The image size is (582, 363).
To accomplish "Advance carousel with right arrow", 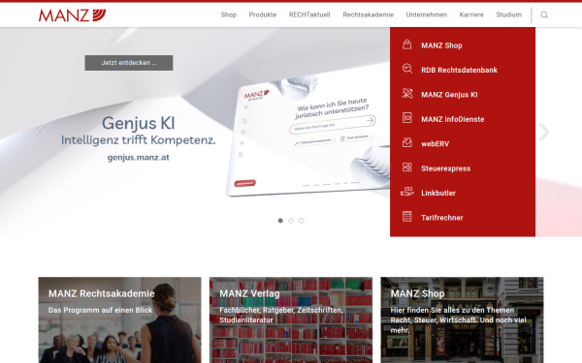I will coord(544,132).
